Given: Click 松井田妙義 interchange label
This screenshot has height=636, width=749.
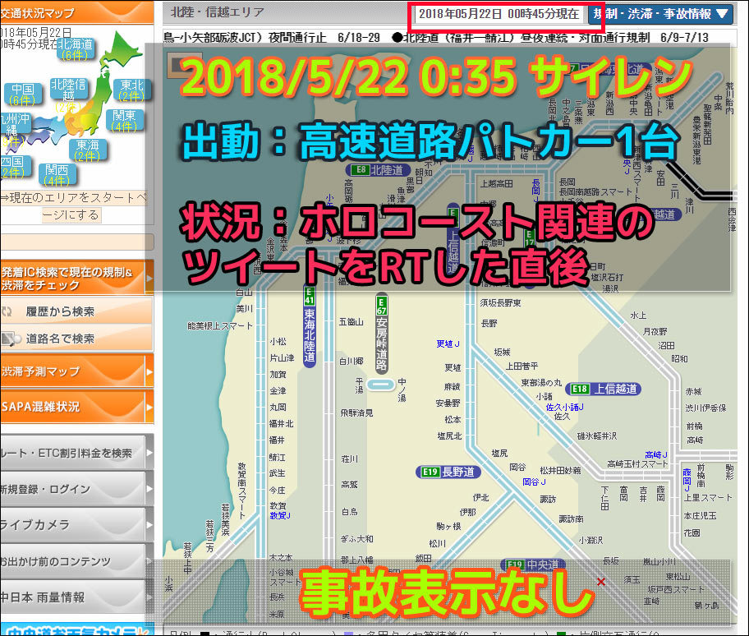Looking at the screenshot, I should point(560,470).
